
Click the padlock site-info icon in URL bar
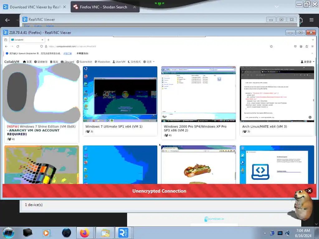(x=46, y=47)
